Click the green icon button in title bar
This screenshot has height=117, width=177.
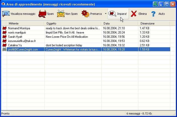pos(155,4)
